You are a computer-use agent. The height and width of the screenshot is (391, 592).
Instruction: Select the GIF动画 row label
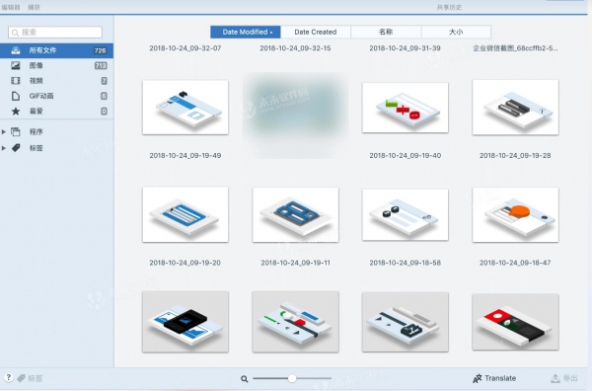point(41,96)
